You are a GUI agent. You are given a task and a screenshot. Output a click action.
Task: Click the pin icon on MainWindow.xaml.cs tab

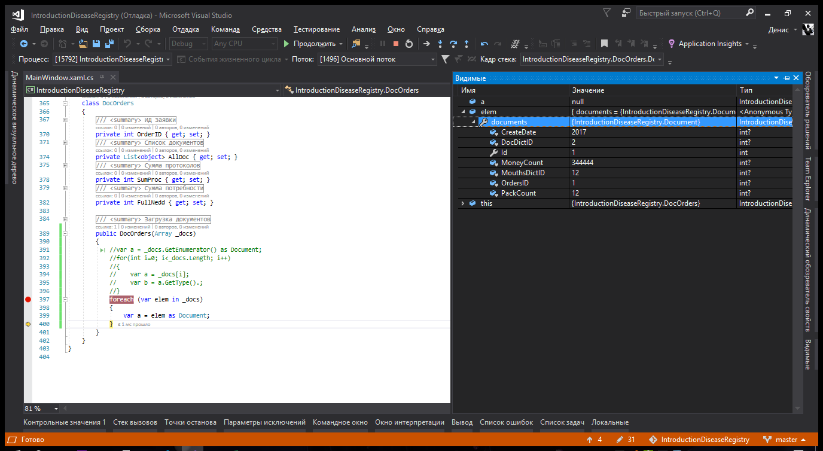(102, 78)
